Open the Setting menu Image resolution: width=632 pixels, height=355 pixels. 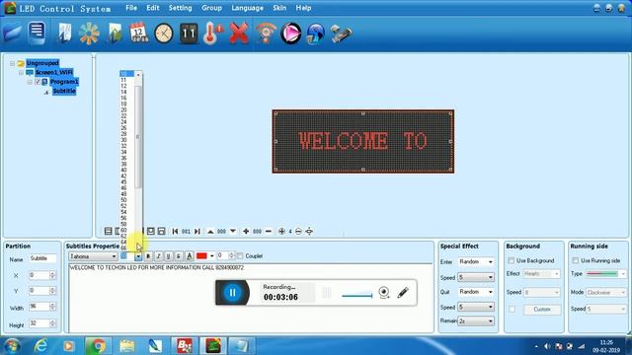180,8
